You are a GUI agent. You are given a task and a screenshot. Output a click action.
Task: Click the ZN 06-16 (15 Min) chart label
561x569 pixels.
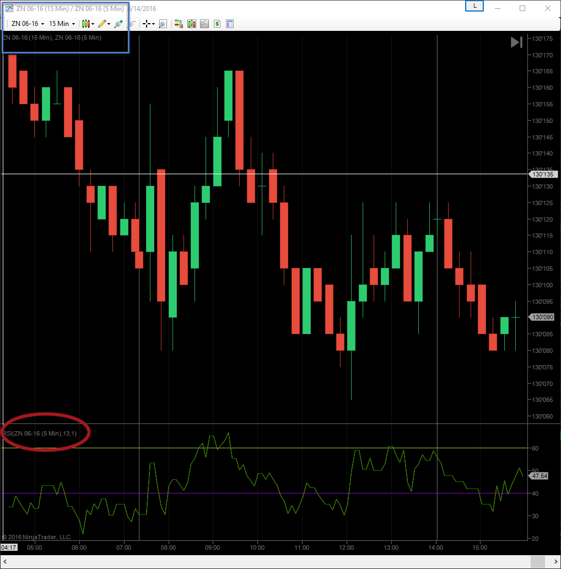pos(27,37)
